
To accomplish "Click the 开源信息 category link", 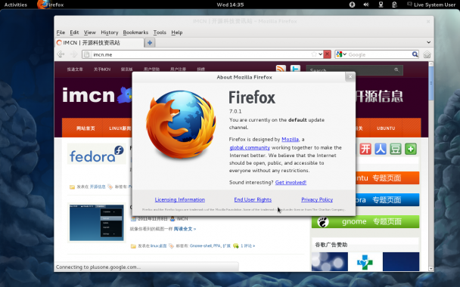I will pyautogui.click(x=98, y=187).
